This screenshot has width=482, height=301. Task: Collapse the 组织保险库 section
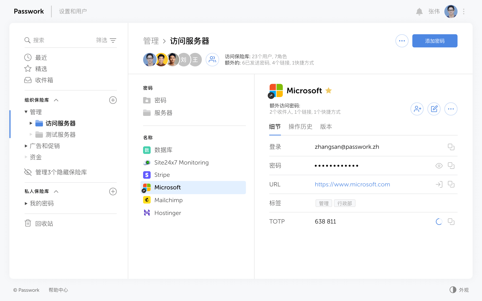pyautogui.click(x=56, y=100)
